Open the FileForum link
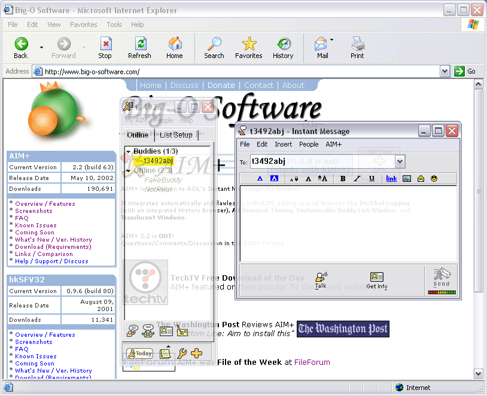The width and height of the screenshot is (487, 396). click(312, 362)
